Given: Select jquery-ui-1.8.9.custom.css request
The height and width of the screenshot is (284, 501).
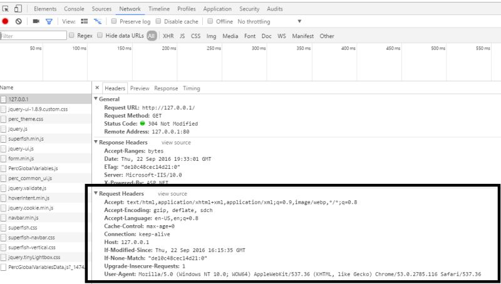Looking at the screenshot, I should 45,109.
